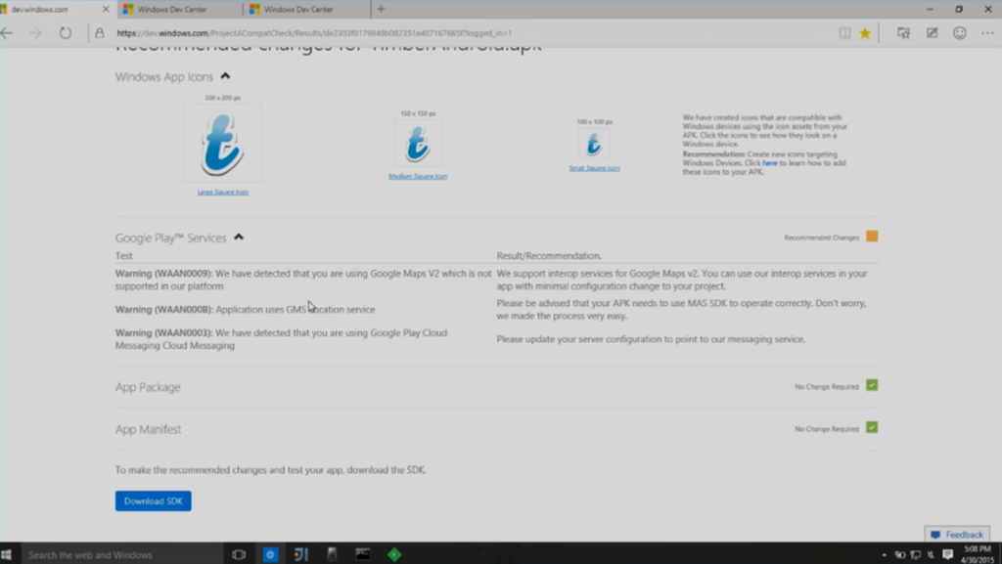Screen dimensions: 1002x564
Task: Click the App Package green check mark
Action: point(872,385)
